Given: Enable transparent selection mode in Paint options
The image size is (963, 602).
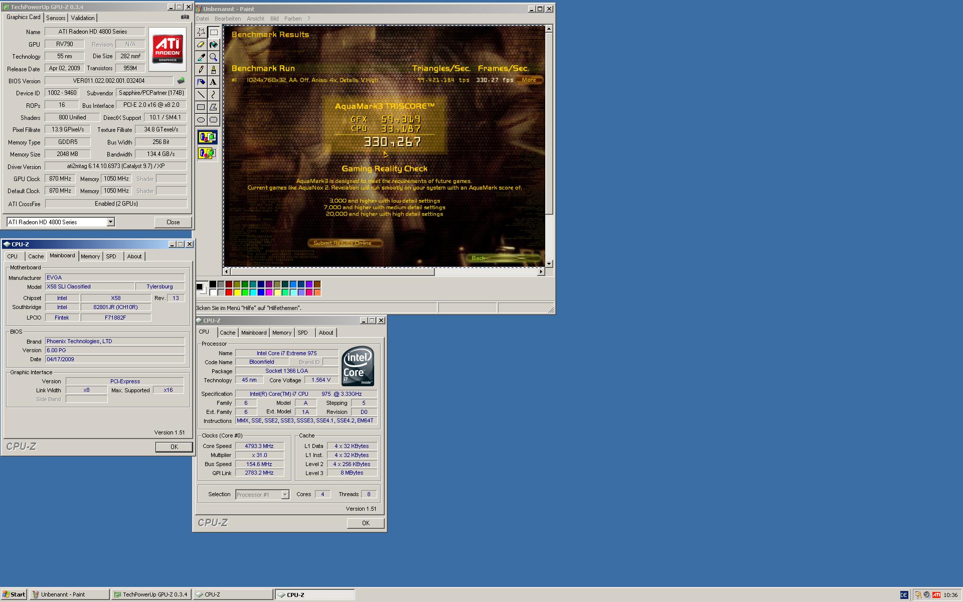Looking at the screenshot, I should [x=207, y=153].
